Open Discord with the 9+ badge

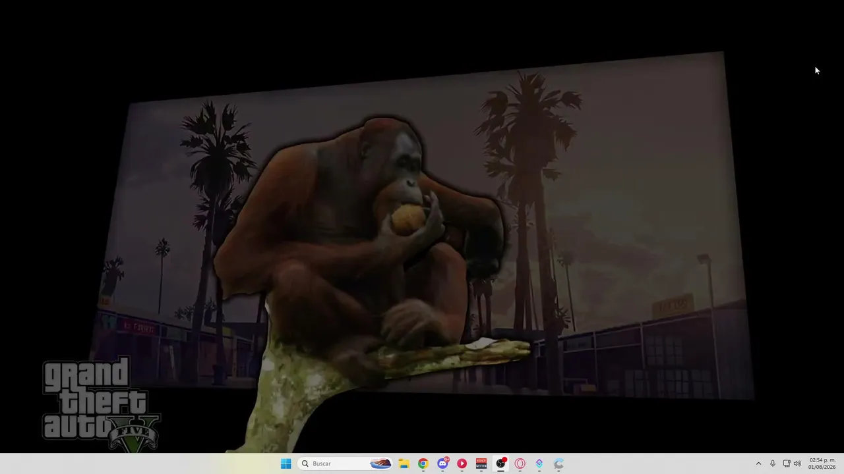click(x=442, y=463)
